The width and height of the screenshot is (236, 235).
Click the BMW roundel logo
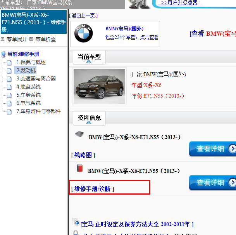point(83,33)
